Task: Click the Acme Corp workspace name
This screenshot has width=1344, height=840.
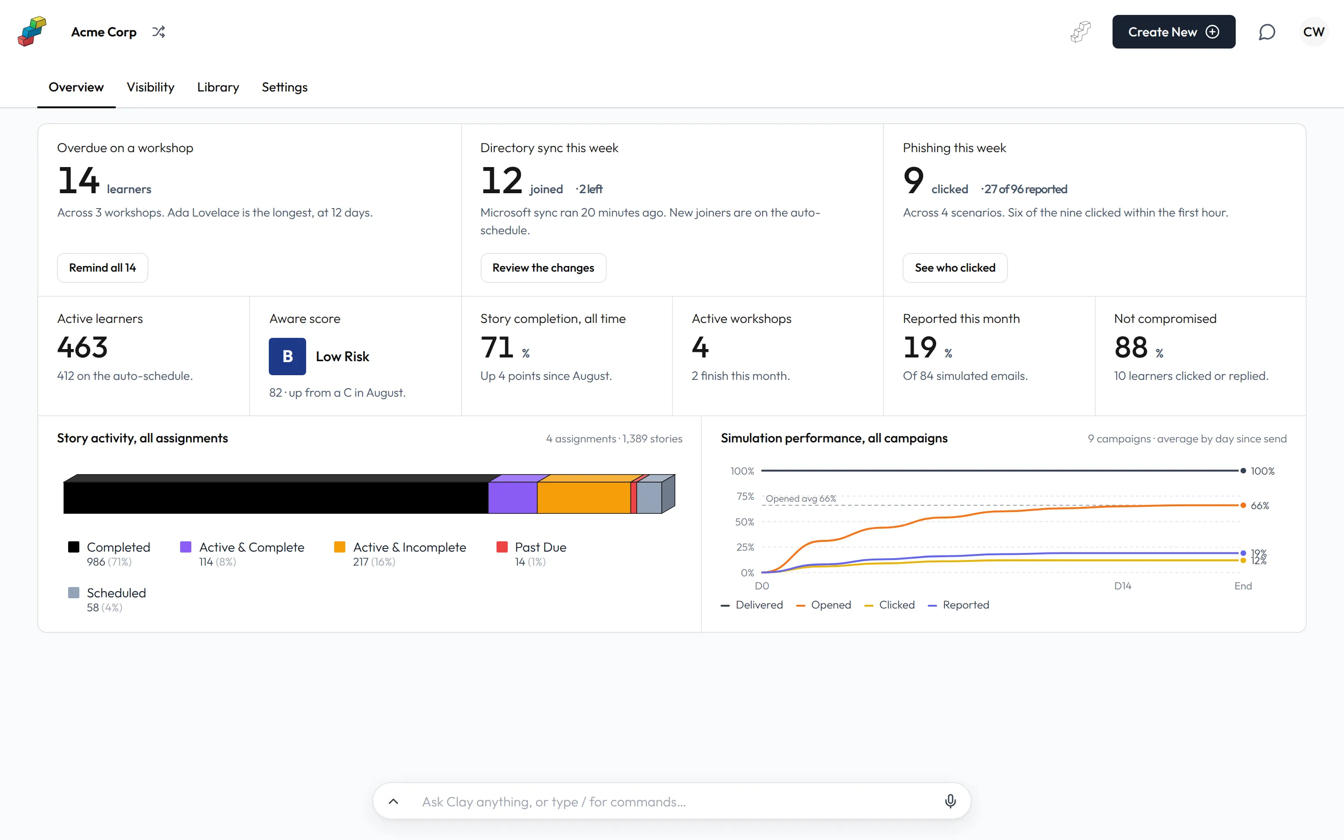Action: tap(104, 32)
